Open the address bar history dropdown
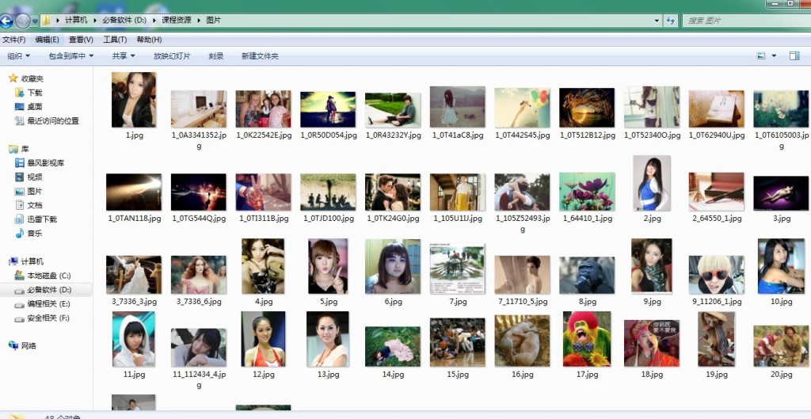This screenshot has width=811, height=419. (x=657, y=21)
